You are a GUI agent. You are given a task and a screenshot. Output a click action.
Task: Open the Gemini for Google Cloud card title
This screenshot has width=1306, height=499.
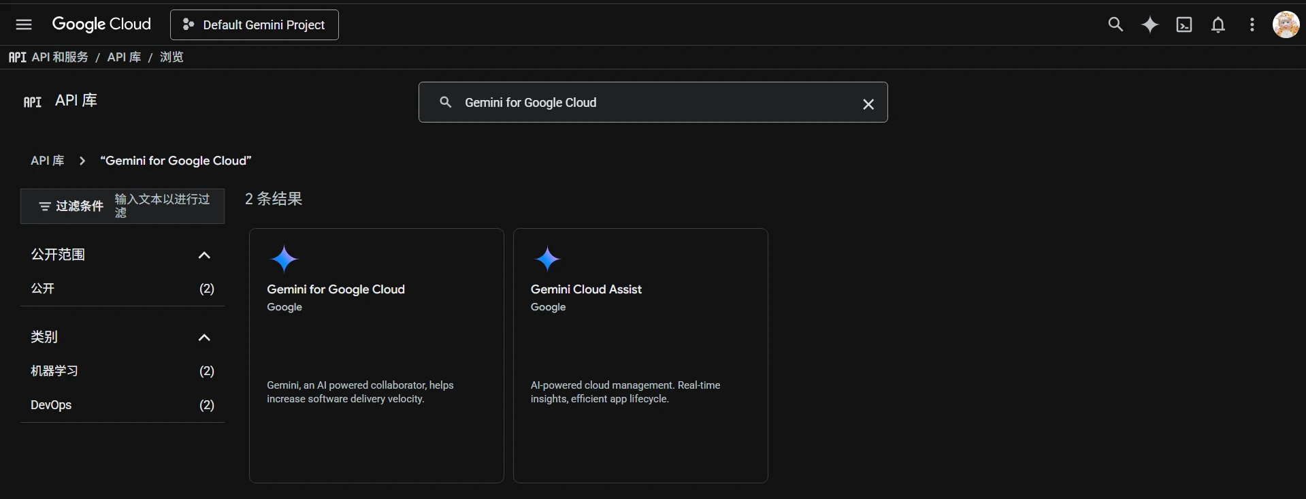click(x=336, y=289)
